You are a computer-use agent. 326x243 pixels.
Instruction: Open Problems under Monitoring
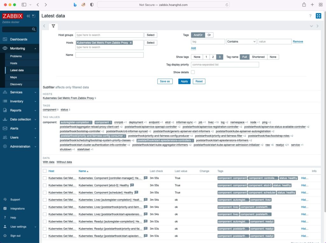tap(16, 56)
